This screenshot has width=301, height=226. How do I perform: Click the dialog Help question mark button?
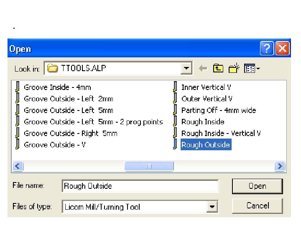pos(267,48)
